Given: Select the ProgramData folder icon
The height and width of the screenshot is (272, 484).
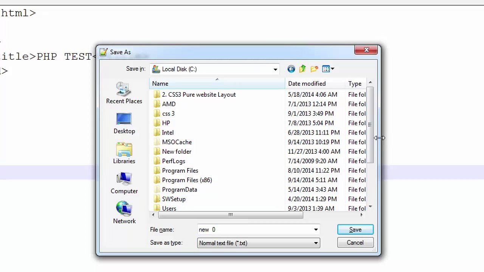Looking at the screenshot, I should pos(157,190).
